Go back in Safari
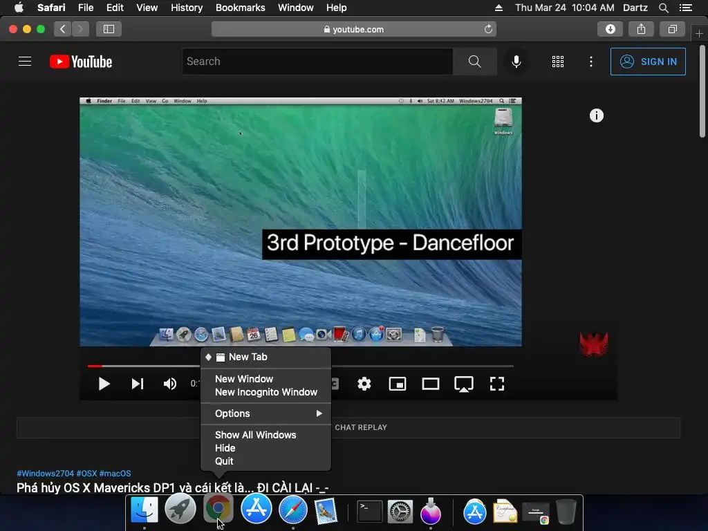The width and height of the screenshot is (708, 531). click(63, 29)
